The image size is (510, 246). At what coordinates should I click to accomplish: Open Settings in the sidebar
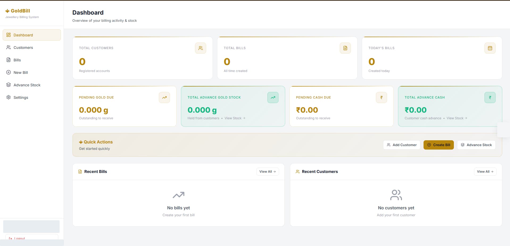point(32,97)
